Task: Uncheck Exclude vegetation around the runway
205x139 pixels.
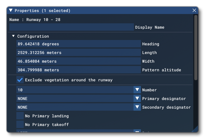Action: 20,80
